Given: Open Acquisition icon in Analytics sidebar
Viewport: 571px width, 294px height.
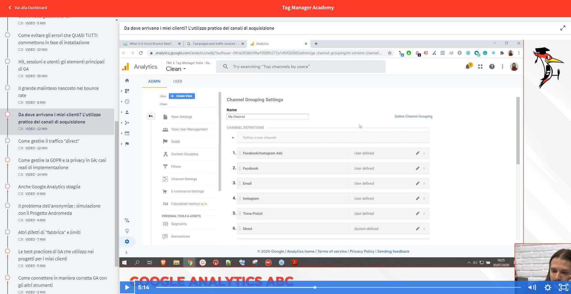Looking at the screenshot, I should pyautogui.click(x=127, y=123).
